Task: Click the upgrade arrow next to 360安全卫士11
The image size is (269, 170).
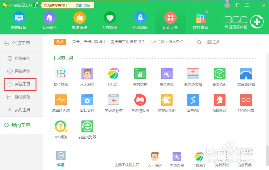Action: coord(36,5)
